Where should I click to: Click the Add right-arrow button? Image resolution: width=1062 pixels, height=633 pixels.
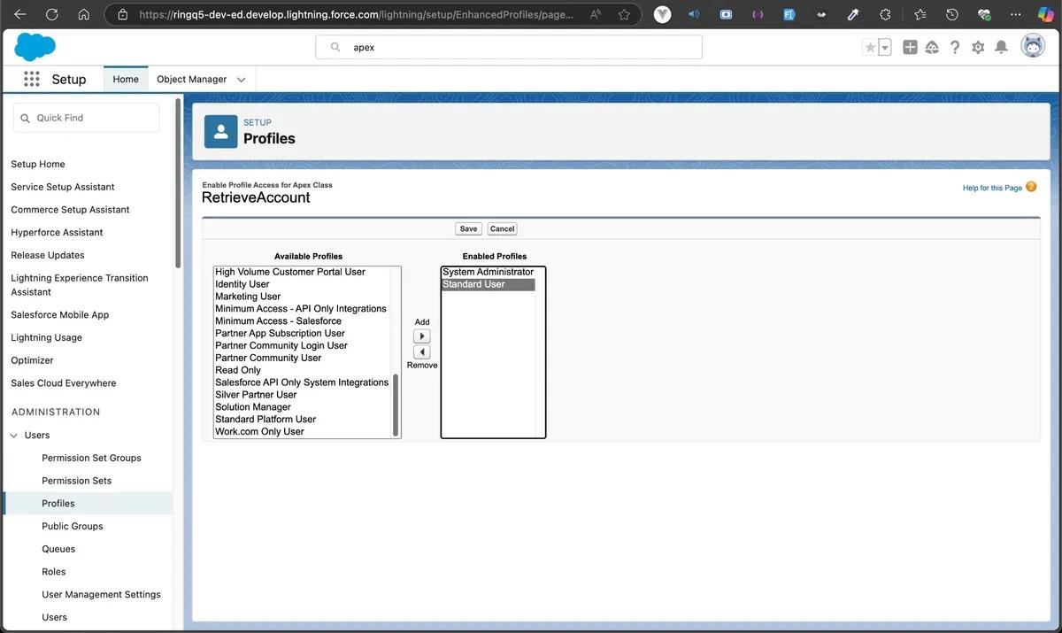(x=422, y=336)
